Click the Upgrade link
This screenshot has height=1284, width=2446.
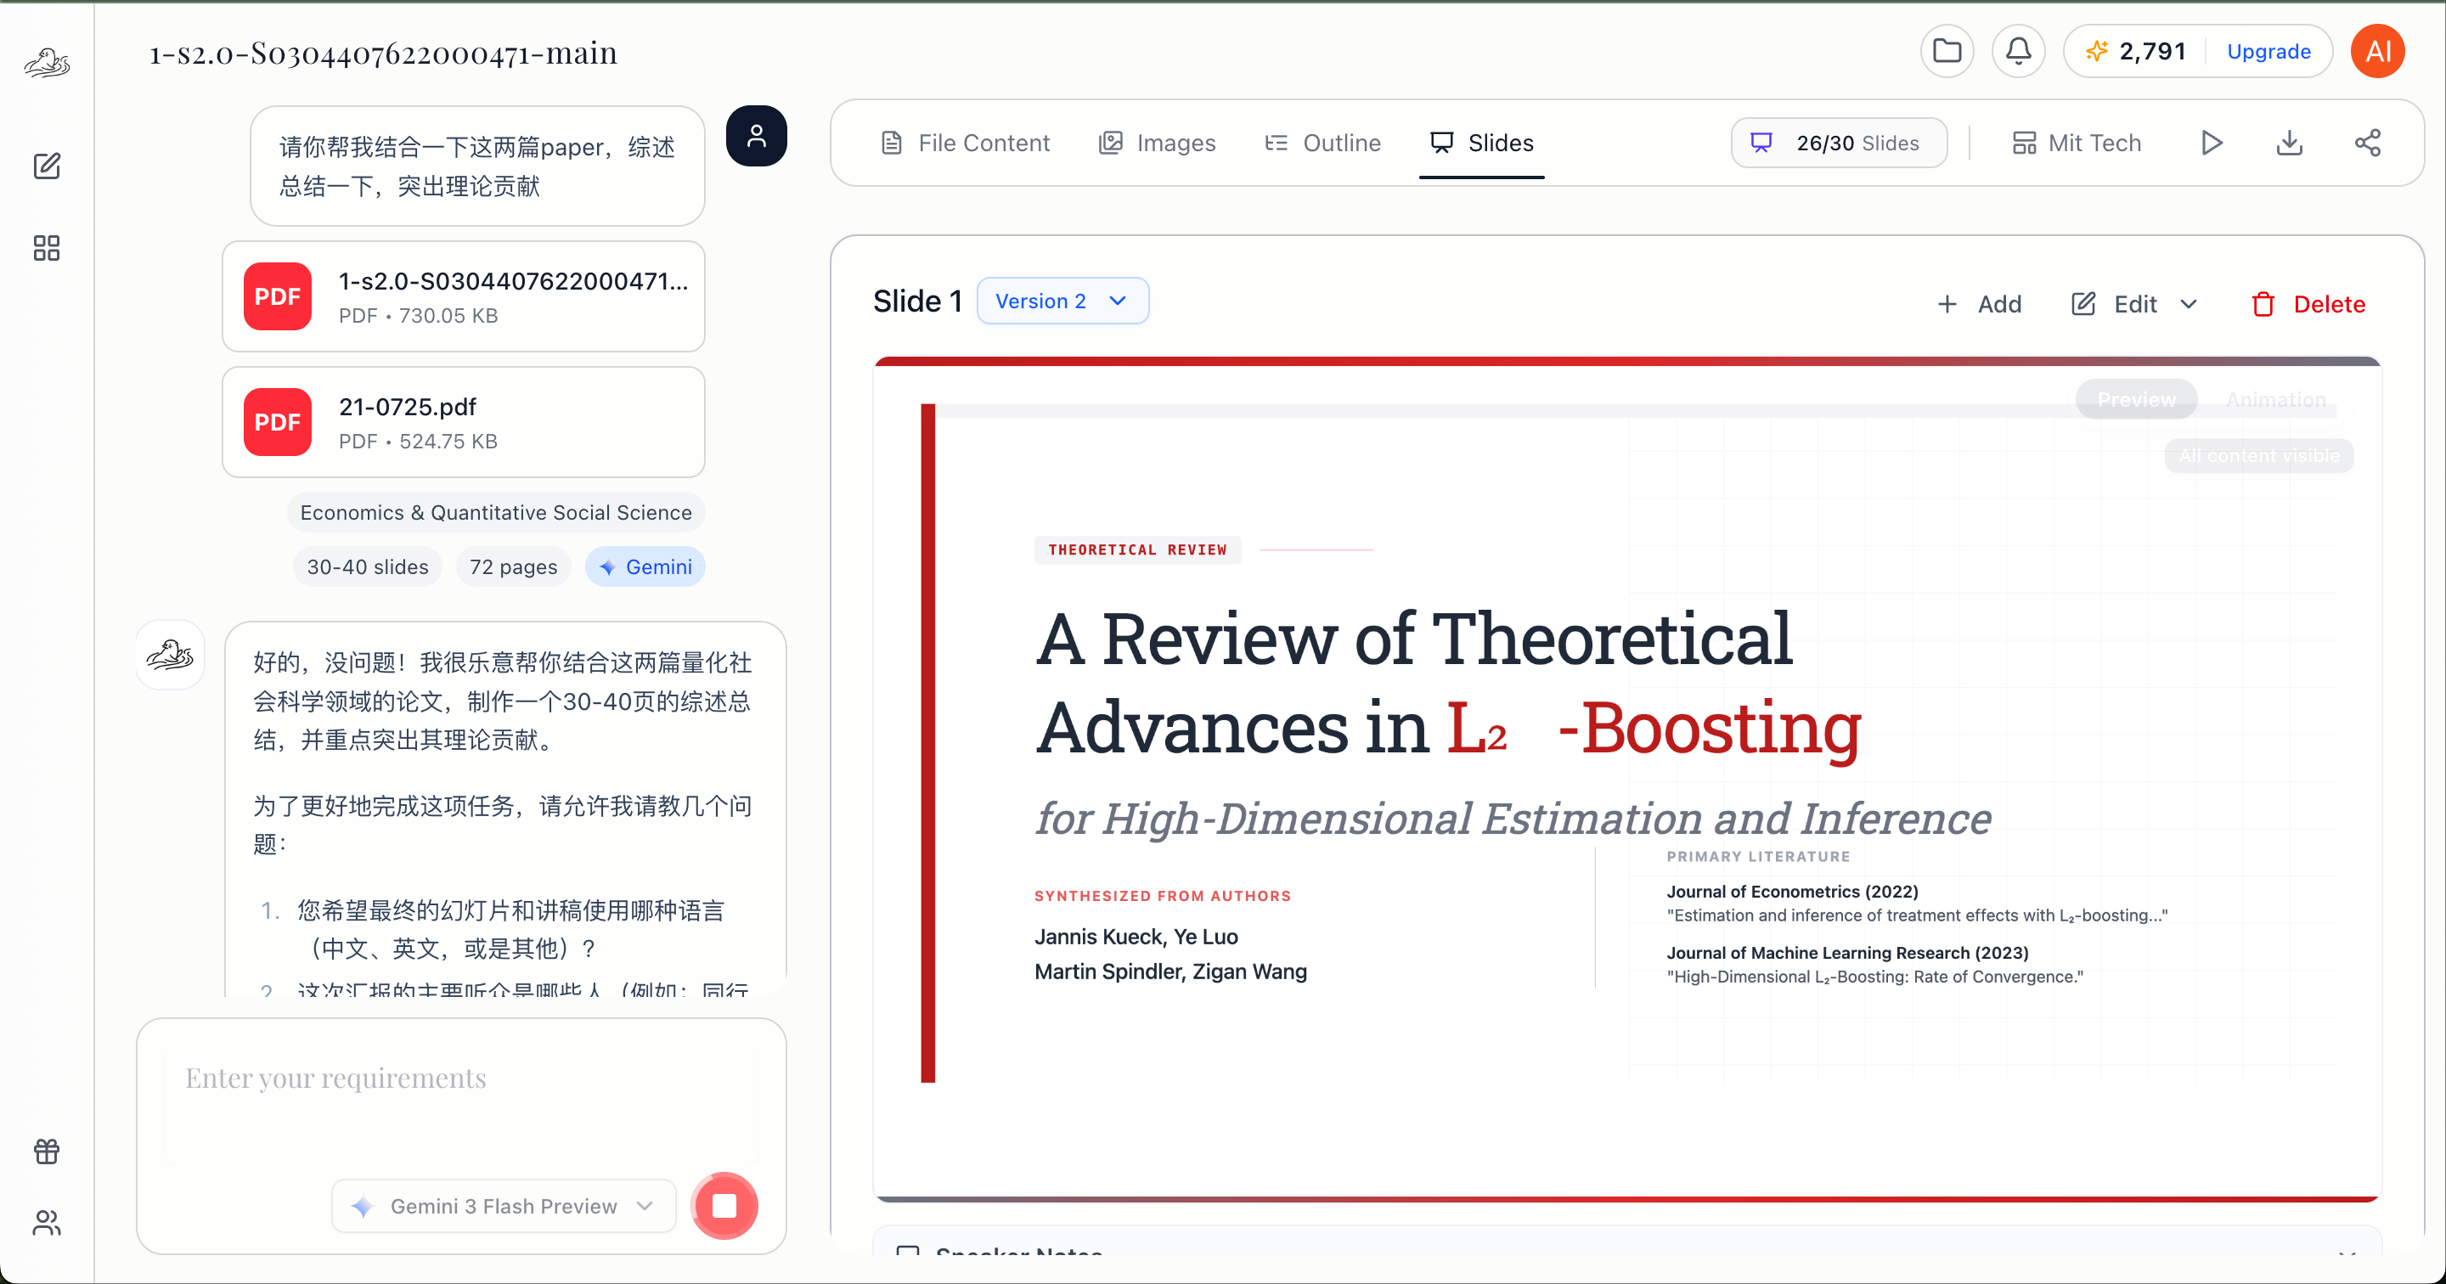(x=2268, y=51)
